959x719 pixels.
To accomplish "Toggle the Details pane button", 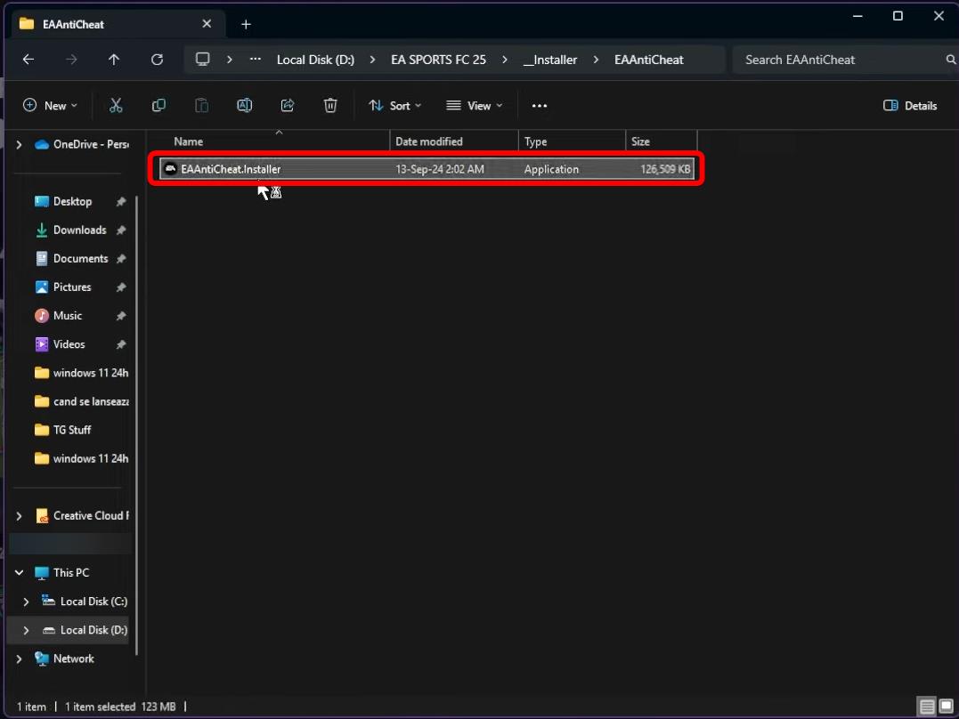I will 909,106.
